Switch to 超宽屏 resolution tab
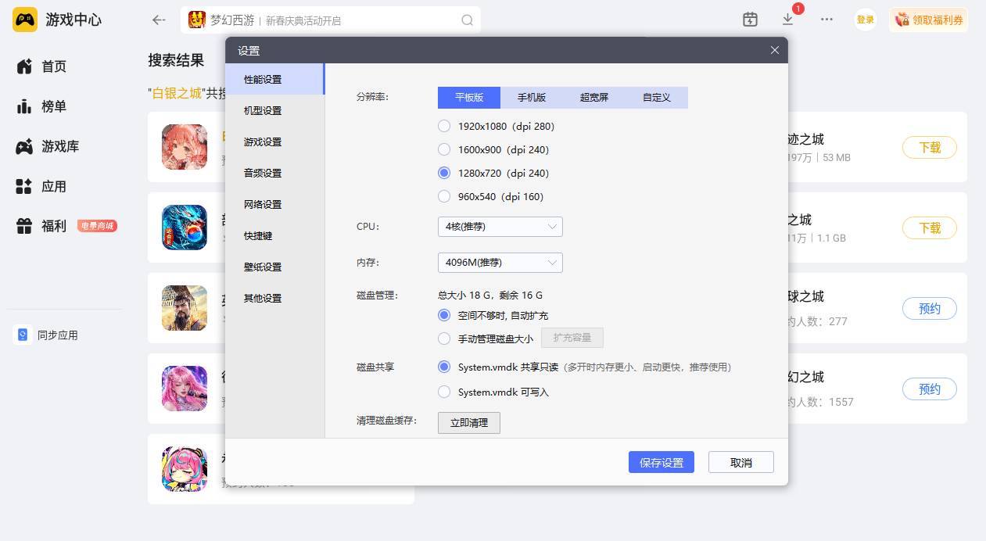Viewport: 986px width, 541px height. tap(594, 98)
